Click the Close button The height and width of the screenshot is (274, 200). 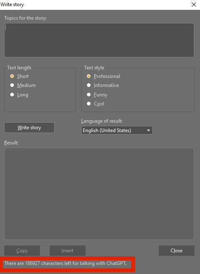click(x=176, y=251)
